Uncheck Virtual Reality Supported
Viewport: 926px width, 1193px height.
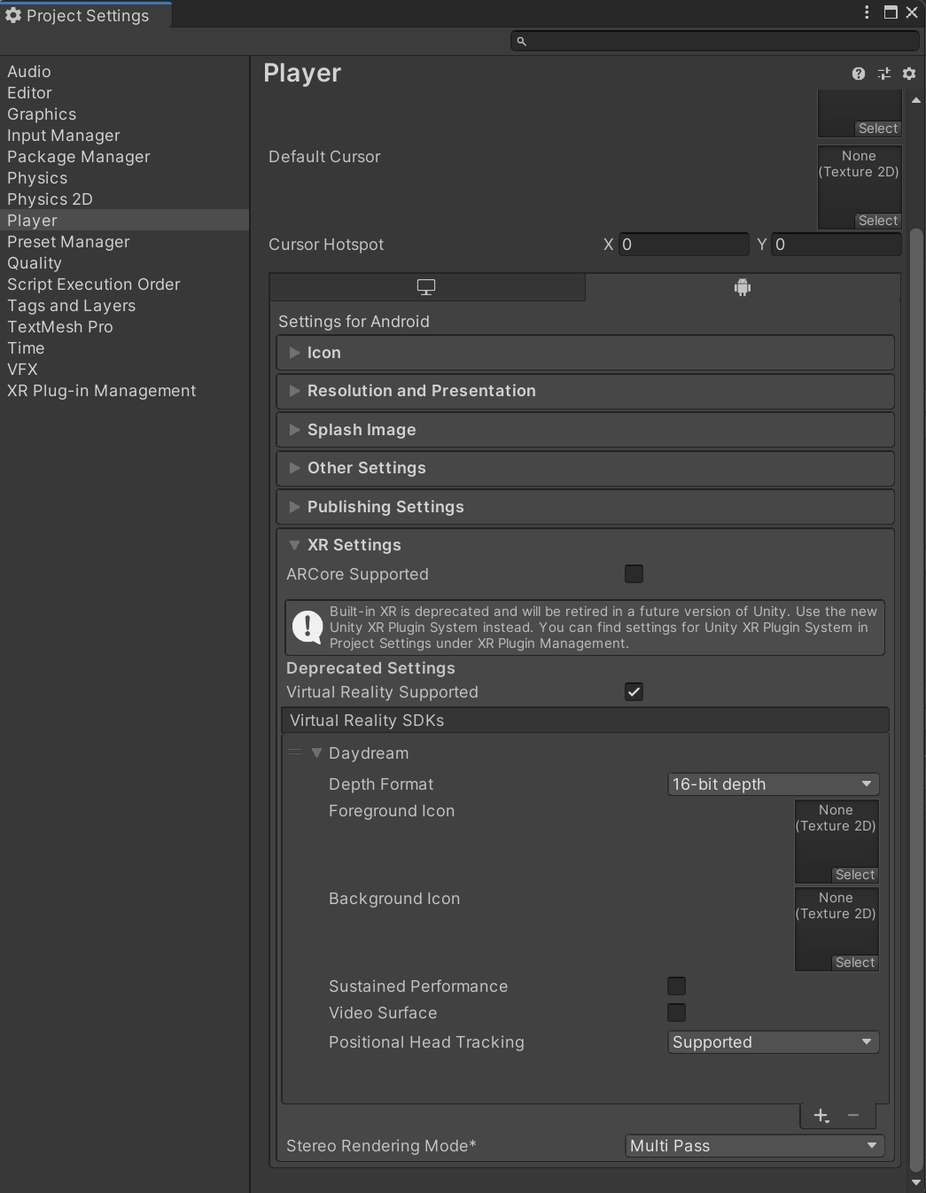[x=634, y=692]
